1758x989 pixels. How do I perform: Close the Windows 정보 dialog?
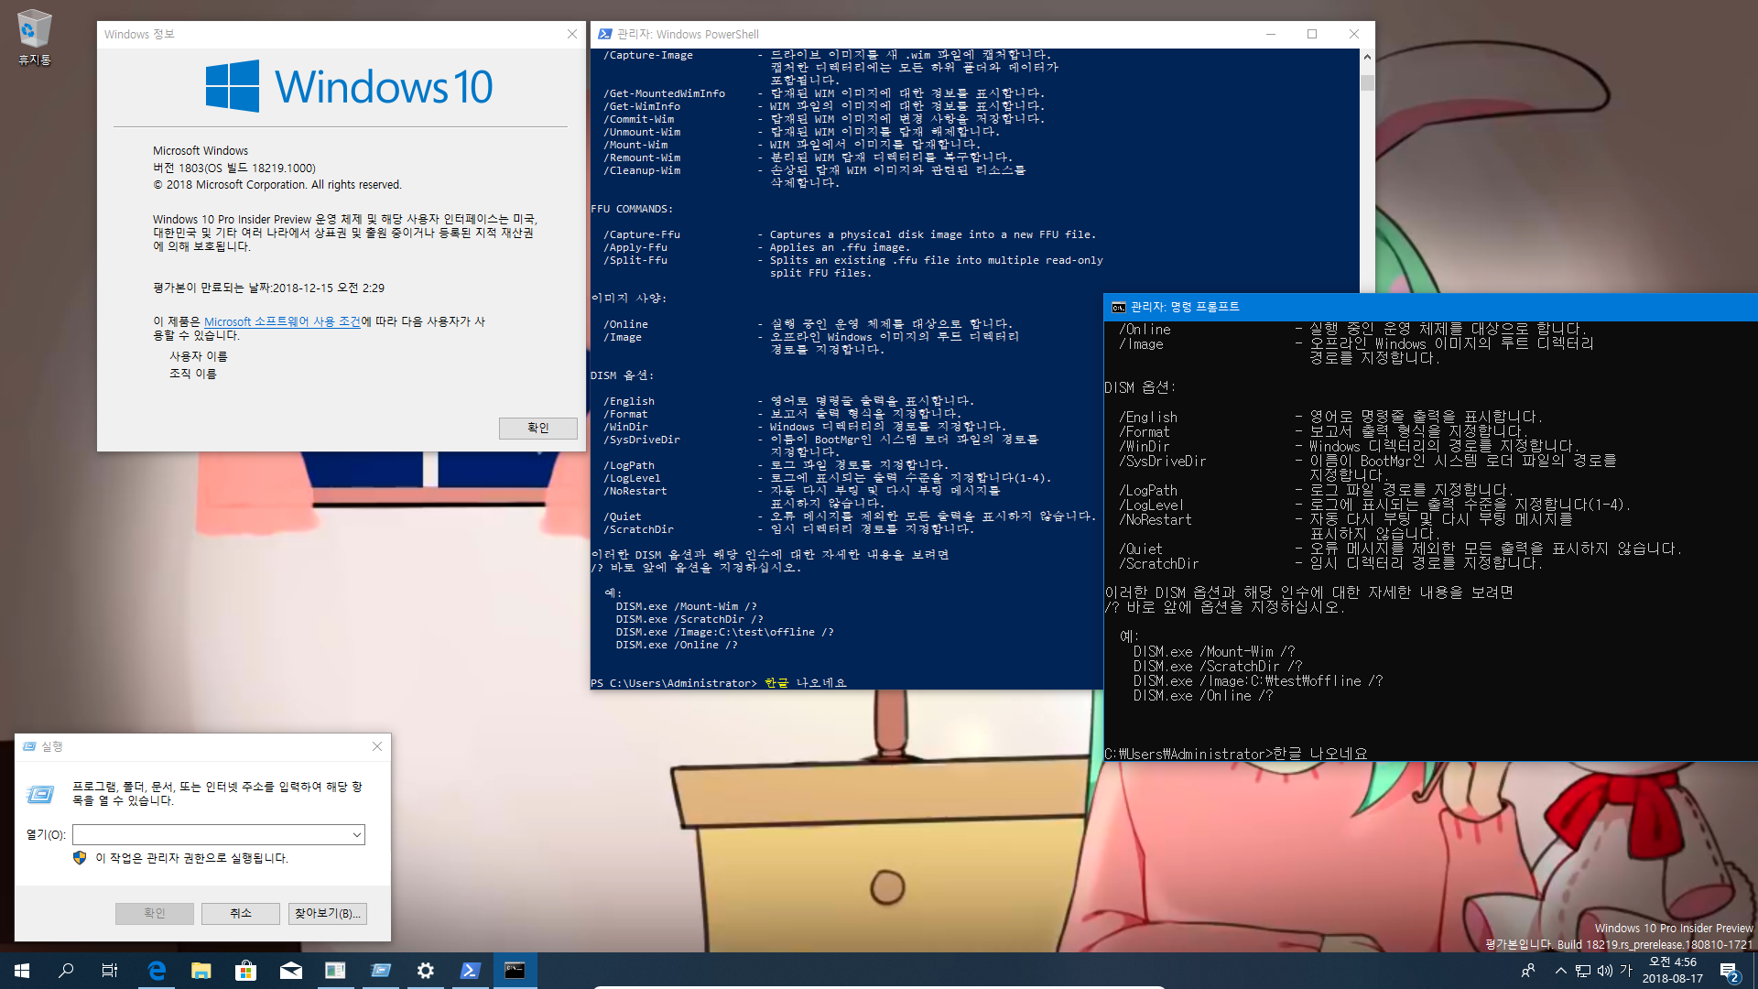point(572,34)
